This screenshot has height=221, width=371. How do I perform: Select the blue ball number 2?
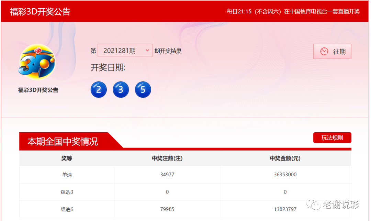click(x=99, y=89)
